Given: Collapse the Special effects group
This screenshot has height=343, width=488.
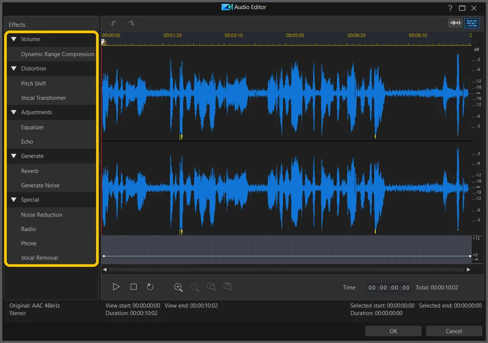Looking at the screenshot, I should (14, 199).
